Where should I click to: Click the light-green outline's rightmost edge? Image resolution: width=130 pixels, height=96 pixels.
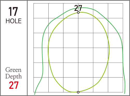[x=109, y=49]
